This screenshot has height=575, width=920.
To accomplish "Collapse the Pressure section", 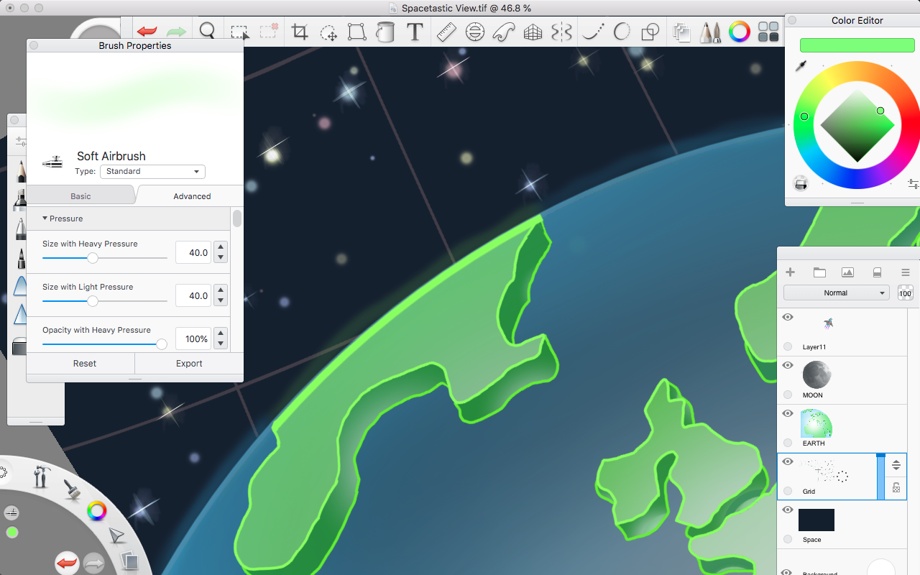I will pos(45,218).
